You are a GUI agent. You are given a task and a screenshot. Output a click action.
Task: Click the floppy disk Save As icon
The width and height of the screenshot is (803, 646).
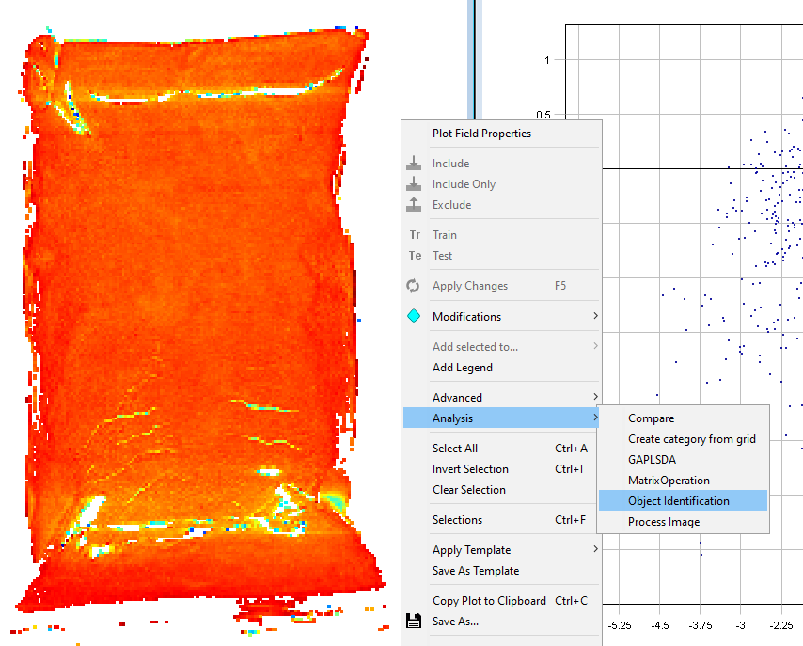[414, 622]
